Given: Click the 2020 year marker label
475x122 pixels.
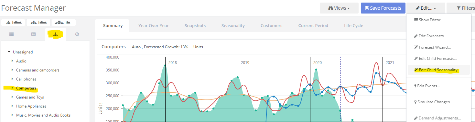Looking at the screenshot, I should pos(318,62).
